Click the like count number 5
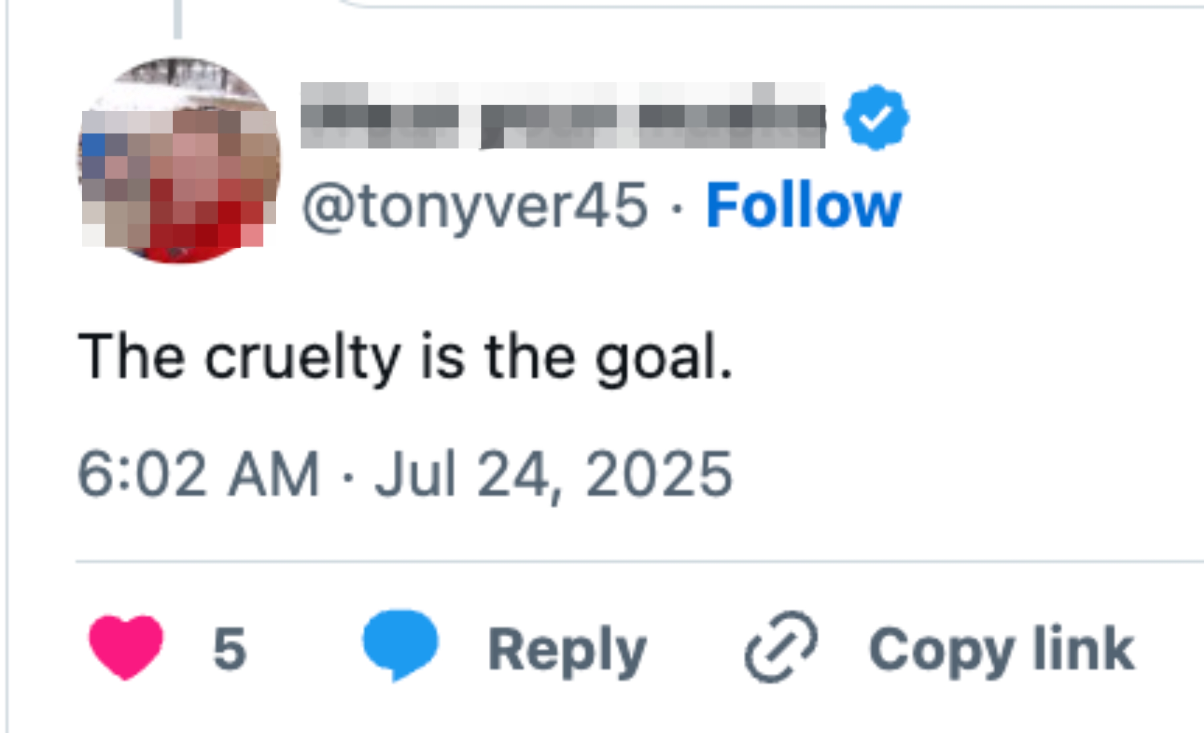This screenshot has height=733, width=1204. pos(230,649)
